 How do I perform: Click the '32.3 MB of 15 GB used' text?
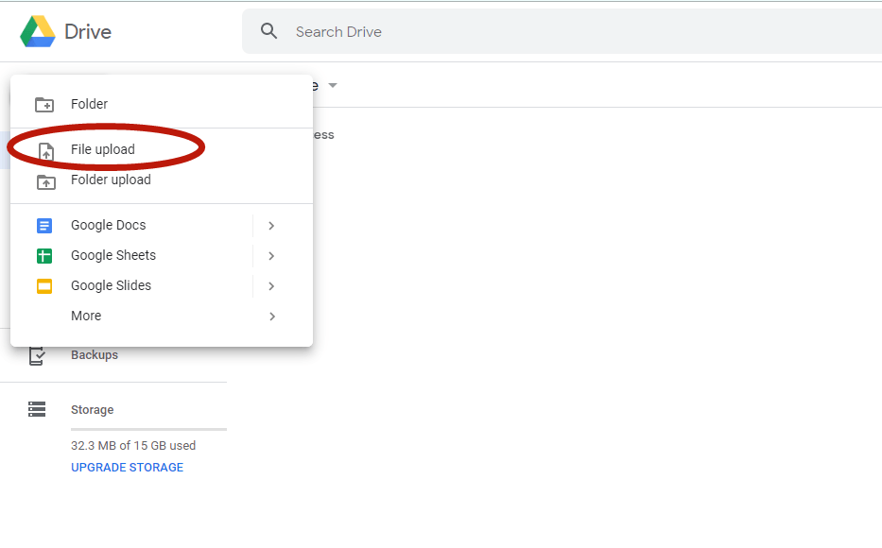click(133, 446)
